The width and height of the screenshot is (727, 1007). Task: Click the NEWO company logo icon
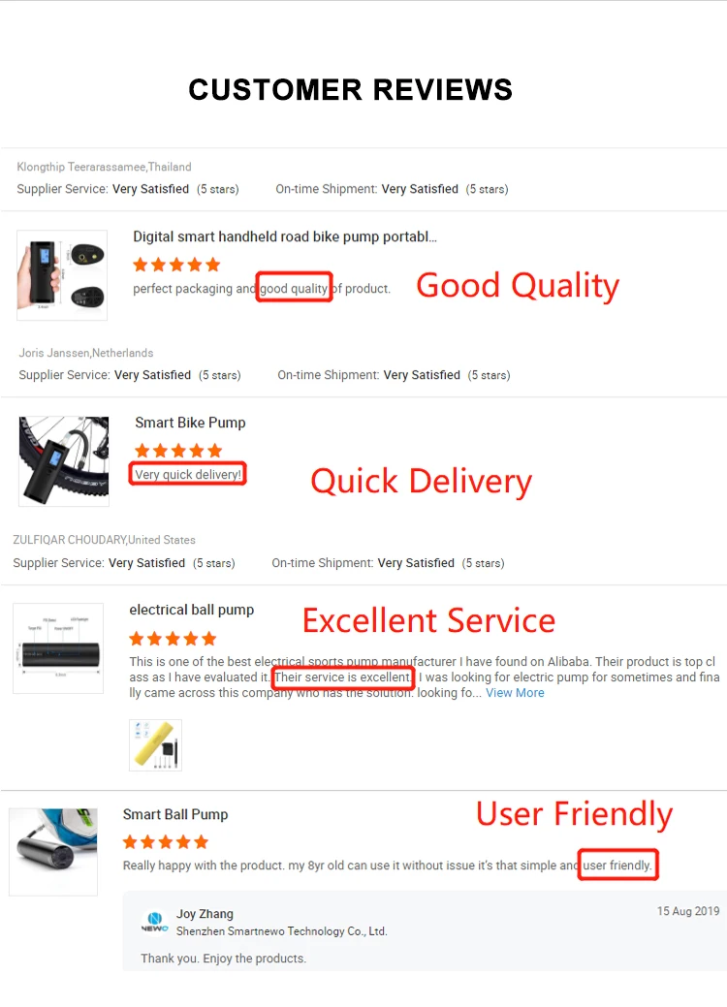155,922
